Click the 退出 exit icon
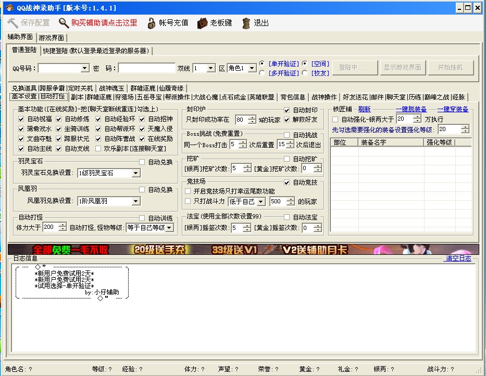The height and width of the screenshot is (376, 486). tap(246, 23)
